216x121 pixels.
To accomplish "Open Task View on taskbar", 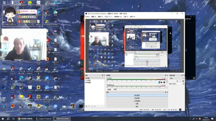I will [x=13, y=119].
